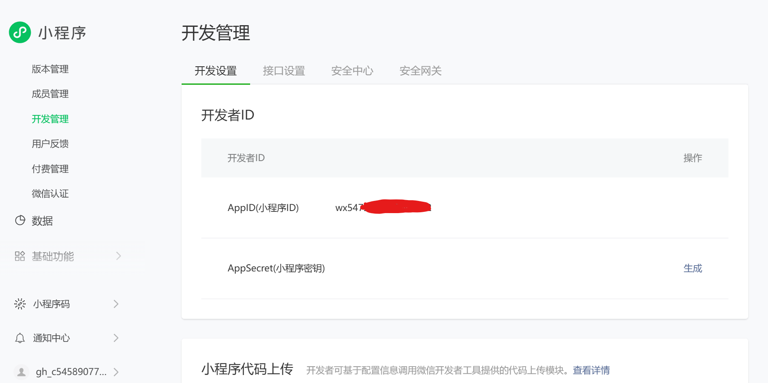
Task: Switch to the 接口设置 tab
Action: pos(284,71)
